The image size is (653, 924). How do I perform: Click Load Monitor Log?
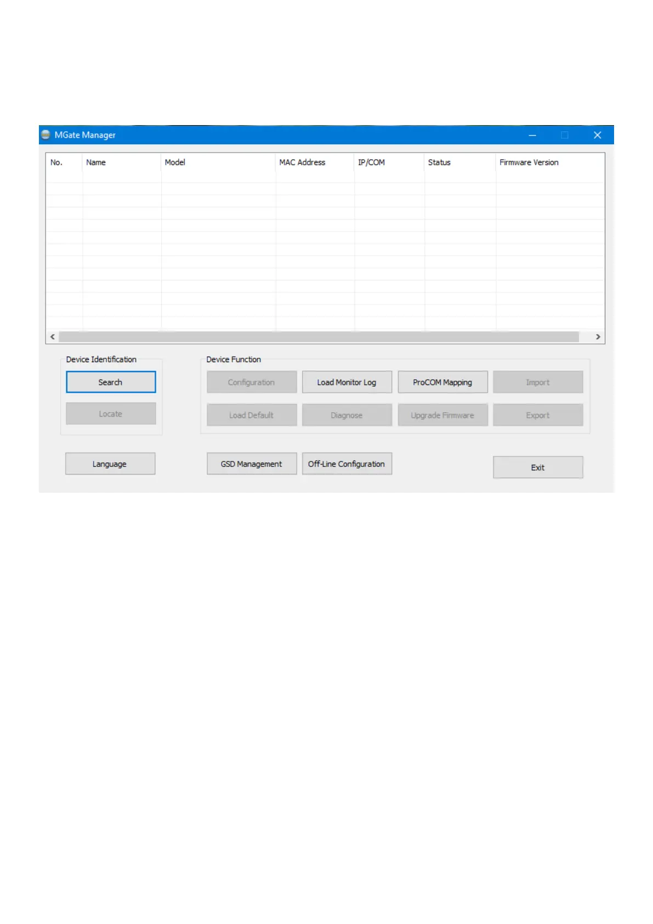[347, 382]
